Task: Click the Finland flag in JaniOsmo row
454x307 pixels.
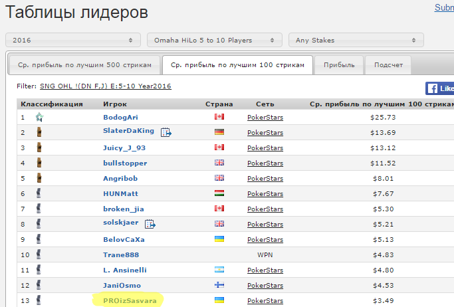Action: (219, 284)
